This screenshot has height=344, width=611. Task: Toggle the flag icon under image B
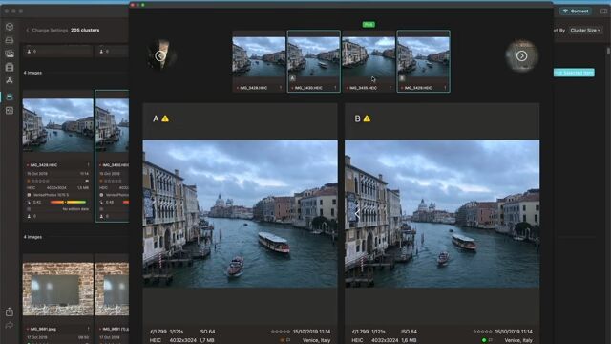[x=491, y=340]
